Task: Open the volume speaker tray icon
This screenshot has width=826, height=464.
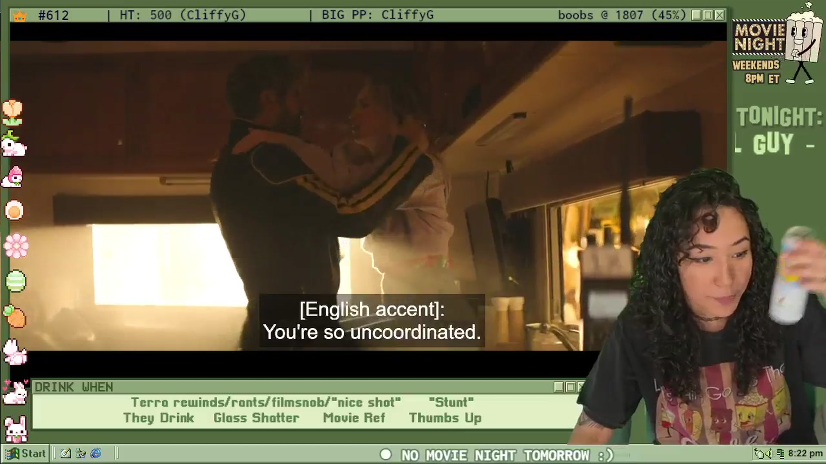Action: click(x=768, y=454)
